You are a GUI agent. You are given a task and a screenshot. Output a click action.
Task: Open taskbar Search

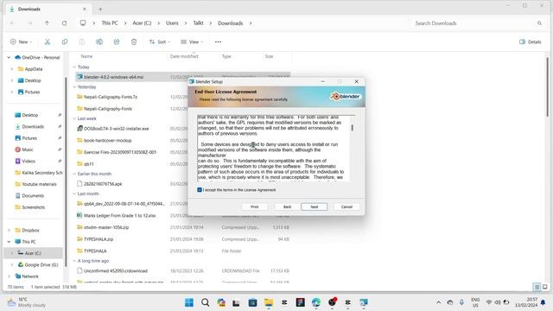(206, 302)
